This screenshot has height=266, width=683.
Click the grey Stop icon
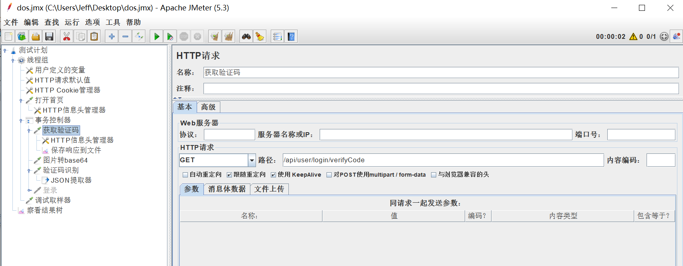(184, 36)
